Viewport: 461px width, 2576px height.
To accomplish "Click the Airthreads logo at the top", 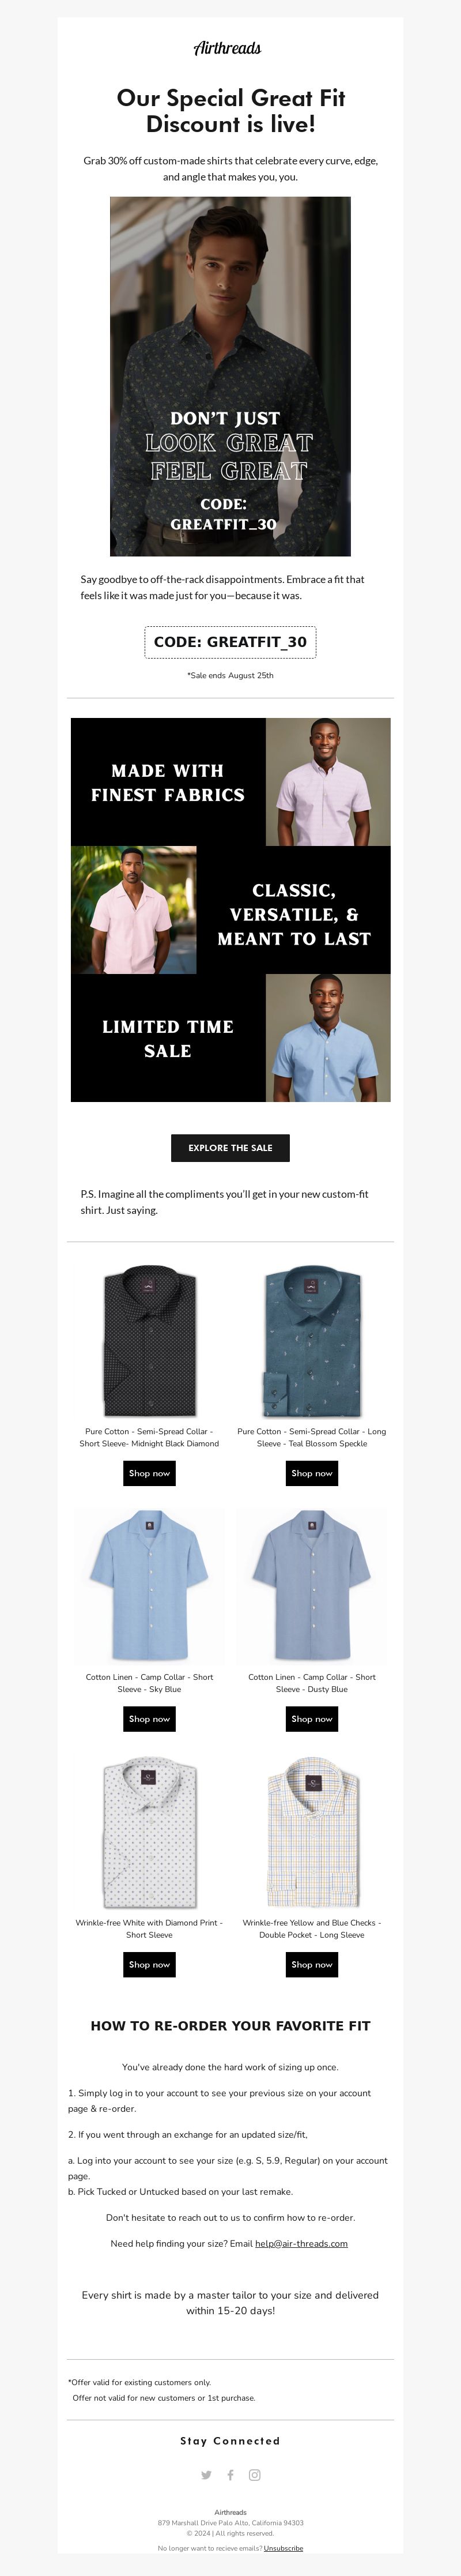I will (227, 48).
